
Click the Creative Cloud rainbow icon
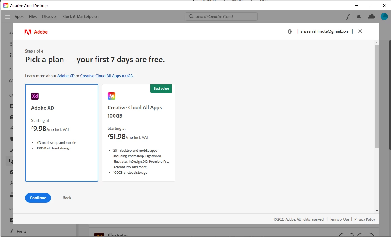112,96
